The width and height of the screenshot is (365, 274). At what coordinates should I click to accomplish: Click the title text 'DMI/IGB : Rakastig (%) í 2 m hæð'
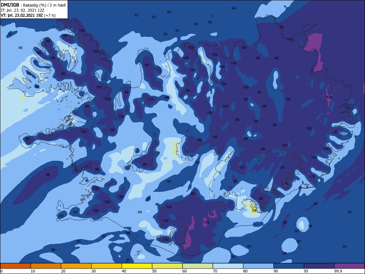pyautogui.click(x=33, y=5)
